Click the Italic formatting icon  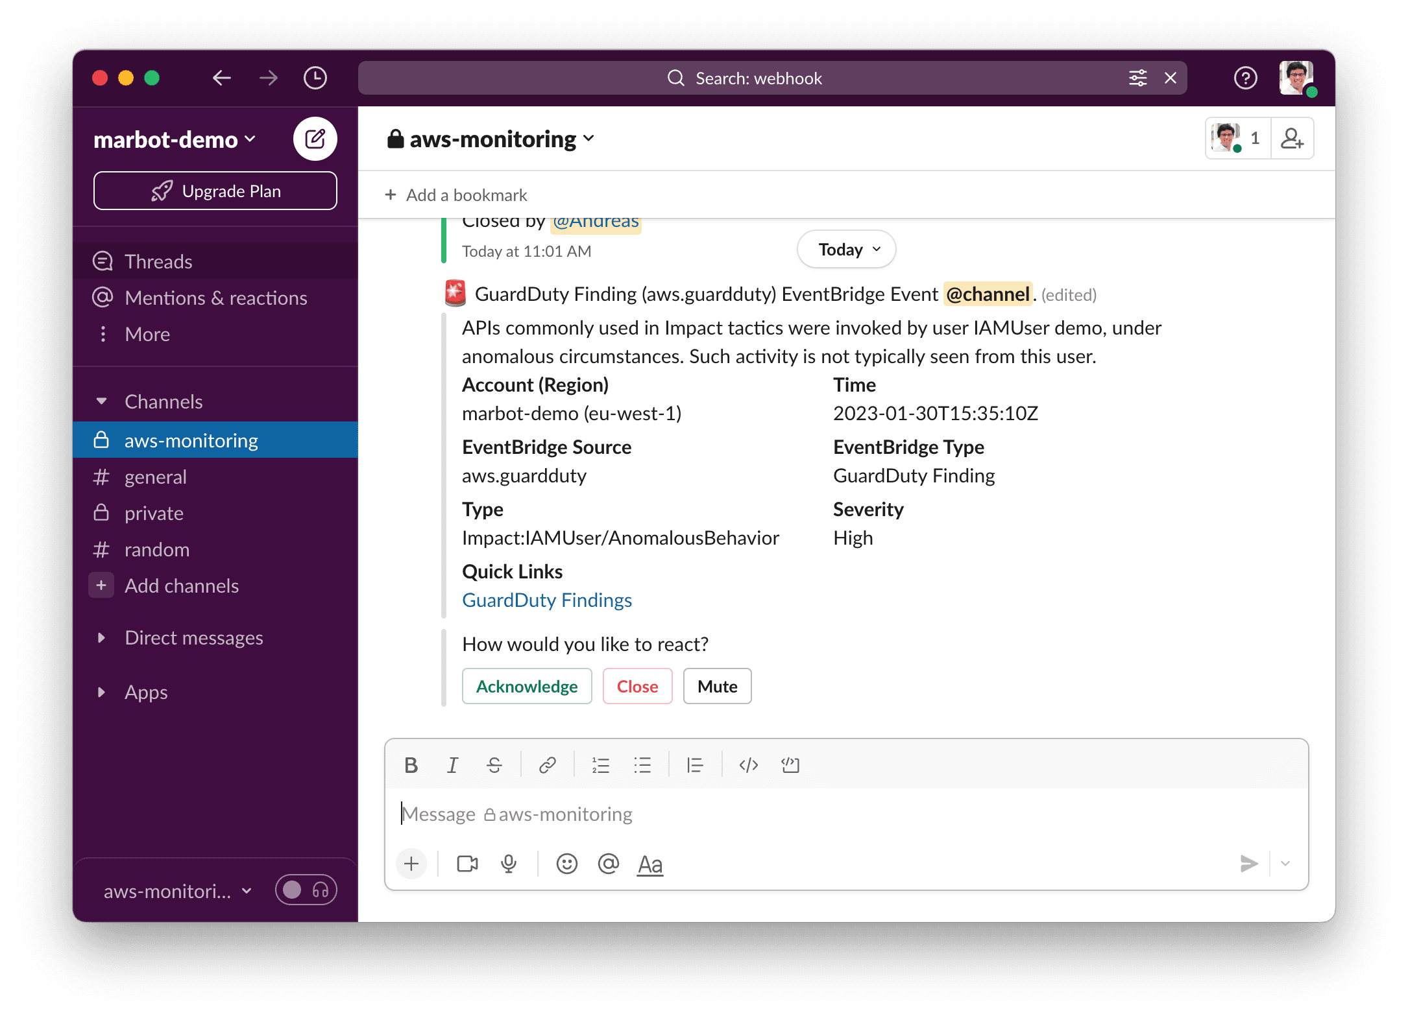454,764
